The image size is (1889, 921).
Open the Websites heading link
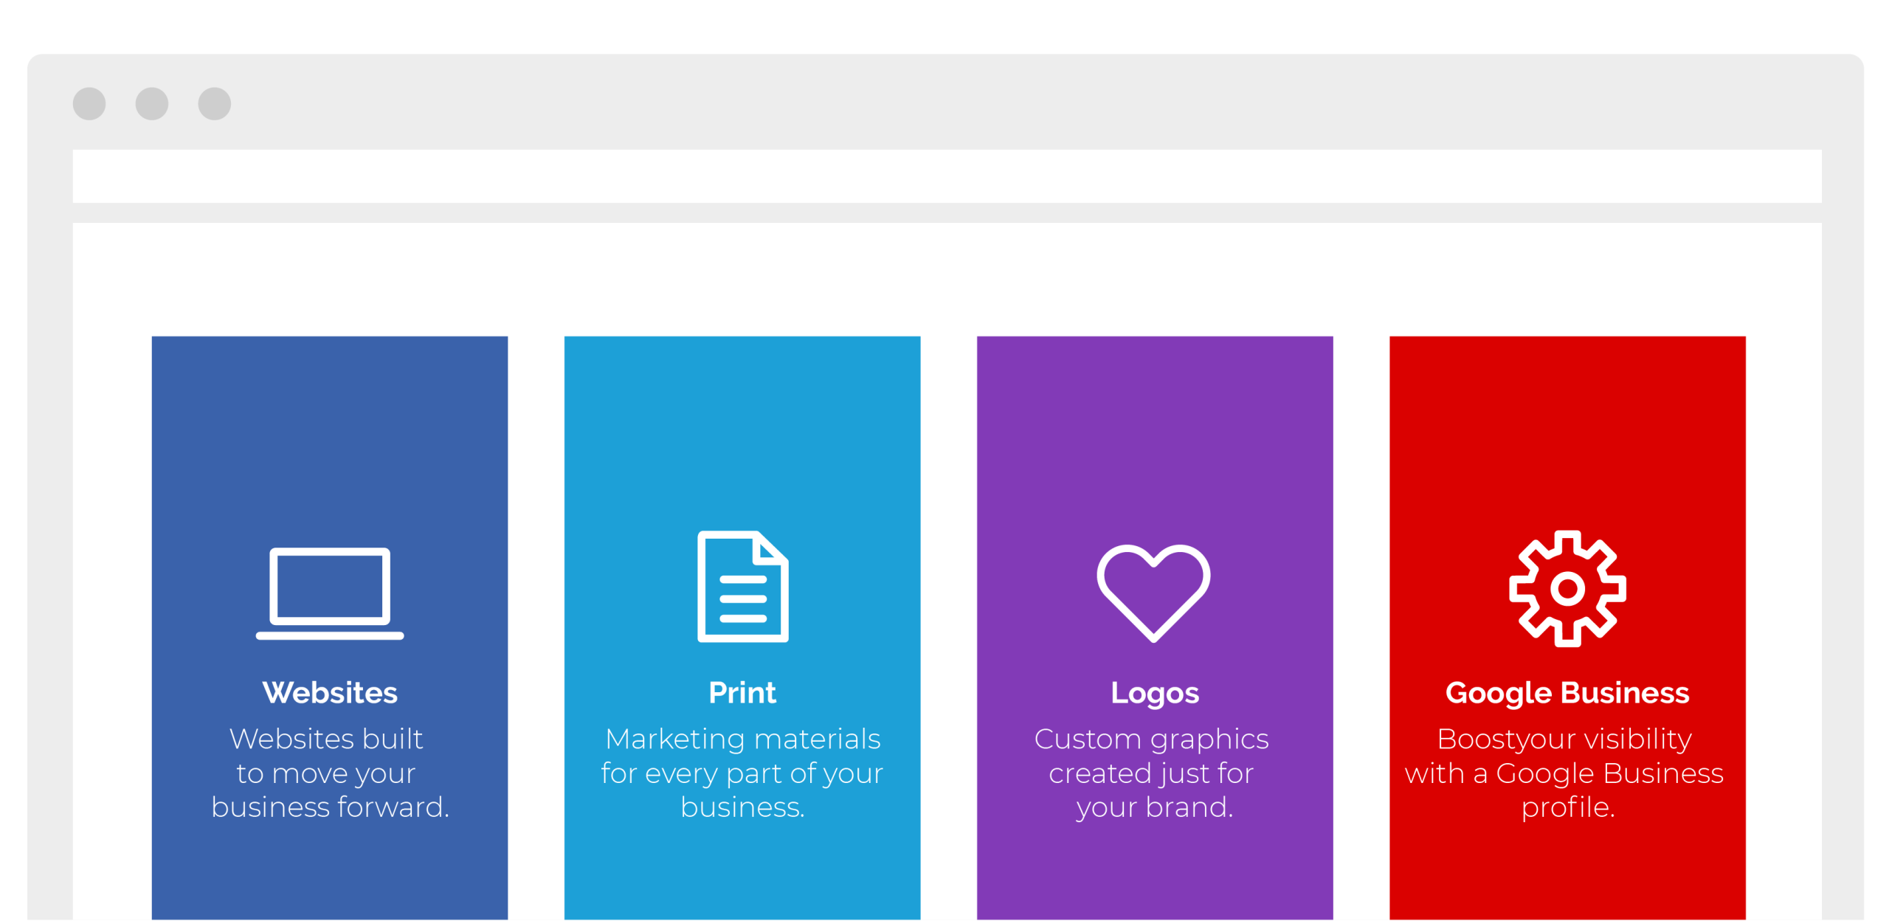point(330,693)
